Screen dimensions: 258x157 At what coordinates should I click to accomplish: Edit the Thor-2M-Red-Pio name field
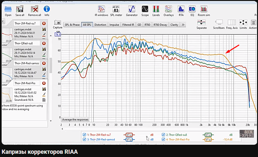point(27,83)
